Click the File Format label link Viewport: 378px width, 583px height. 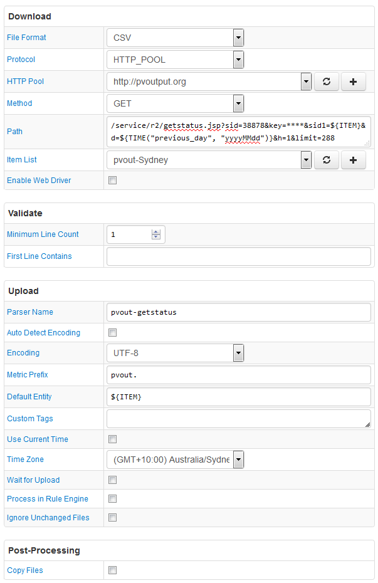pos(26,38)
